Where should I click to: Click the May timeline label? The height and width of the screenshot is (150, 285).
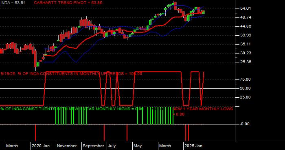(x=138, y=146)
